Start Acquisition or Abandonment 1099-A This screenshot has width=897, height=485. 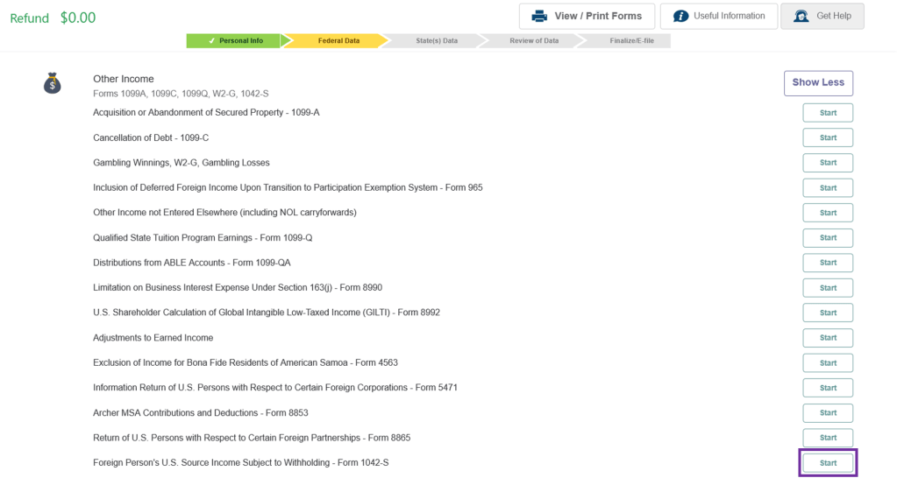tap(828, 113)
